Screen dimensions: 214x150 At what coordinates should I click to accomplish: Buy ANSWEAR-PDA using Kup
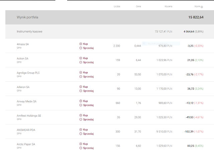pos(85,130)
